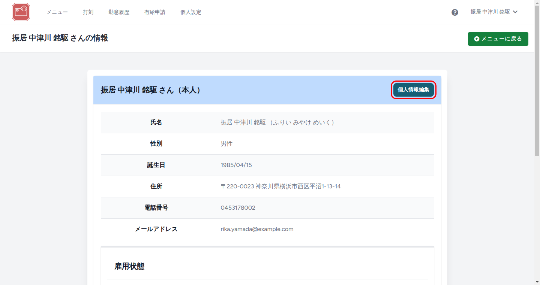Click the 誕生日 row label
Image resolution: width=540 pixels, height=285 pixels.
pyautogui.click(x=156, y=165)
